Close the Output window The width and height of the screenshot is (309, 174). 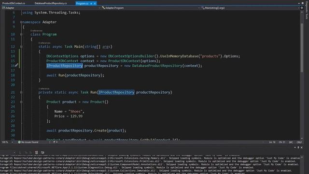(x=301, y=147)
